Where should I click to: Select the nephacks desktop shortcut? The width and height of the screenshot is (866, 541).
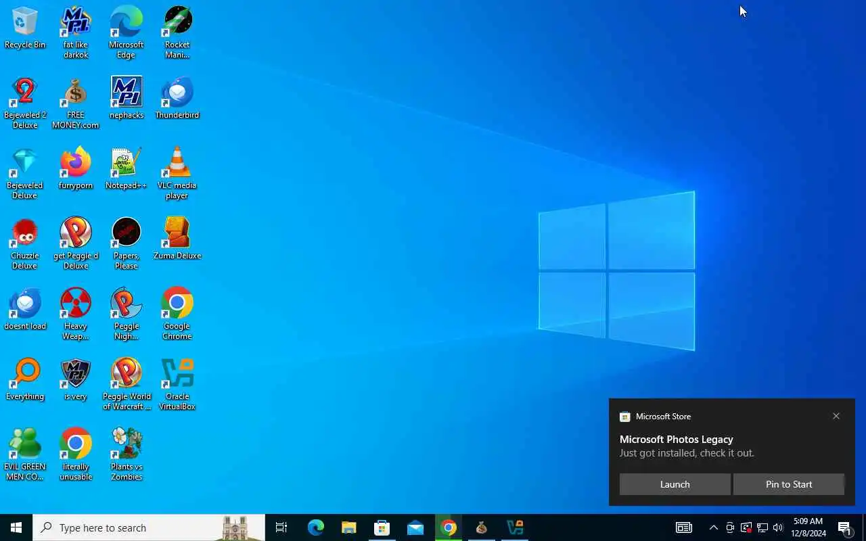pyautogui.click(x=127, y=98)
